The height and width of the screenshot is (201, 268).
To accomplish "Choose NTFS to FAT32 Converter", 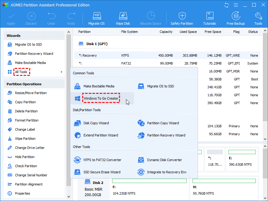I will click(x=102, y=160).
